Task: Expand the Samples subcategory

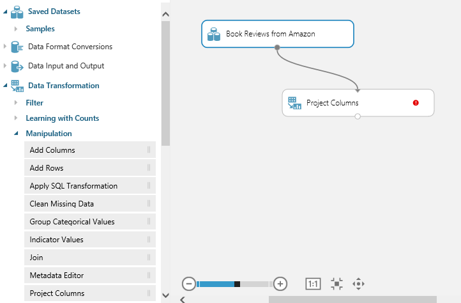Action: pyautogui.click(x=16, y=29)
